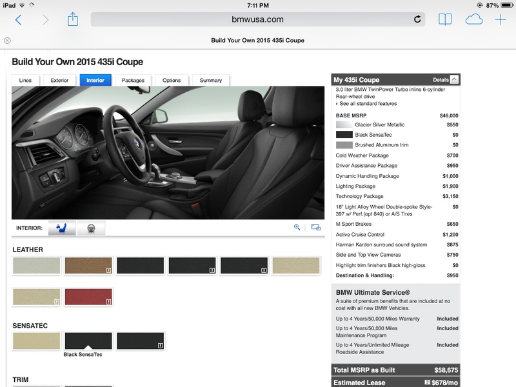This screenshot has width=516, height=387.
Task: Tap the Safari back arrow
Action: tap(19, 20)
